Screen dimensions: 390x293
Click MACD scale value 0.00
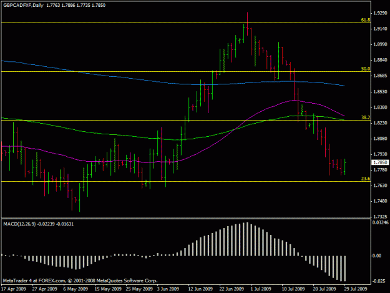coord(377,256)
